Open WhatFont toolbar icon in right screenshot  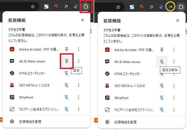[152, 7]
